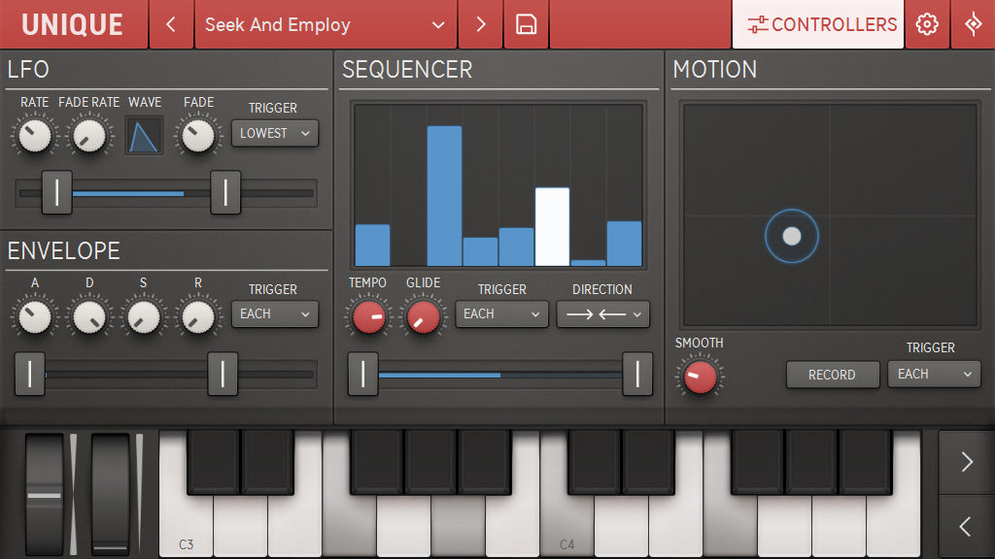Open the sequencer DIRECTION dropdown
Screen dimensions: 995x559
pyautogui.click(x=602, y=314)
